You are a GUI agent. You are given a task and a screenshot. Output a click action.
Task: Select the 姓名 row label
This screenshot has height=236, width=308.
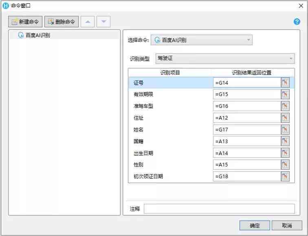[x=139, y=130]
